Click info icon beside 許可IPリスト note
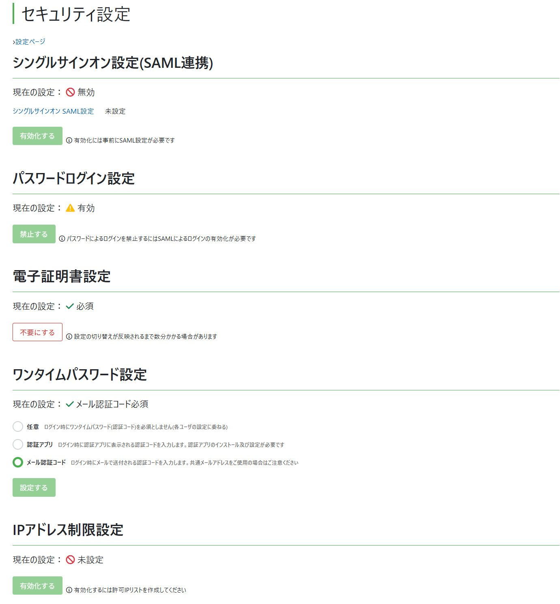Image resolution: width=560 pixels, height=604 pixels. tap(69, 590)
